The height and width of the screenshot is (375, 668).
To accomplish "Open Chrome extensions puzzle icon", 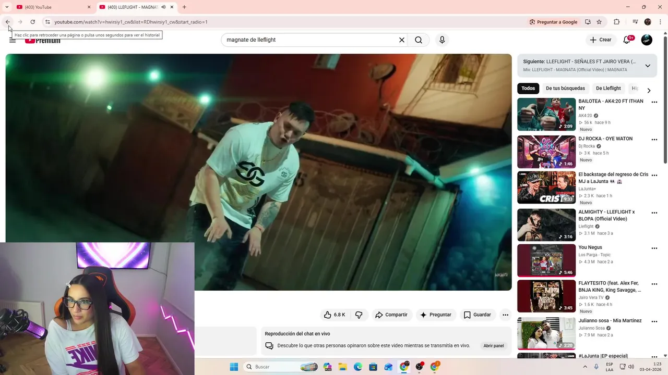I will click(617, 22).
